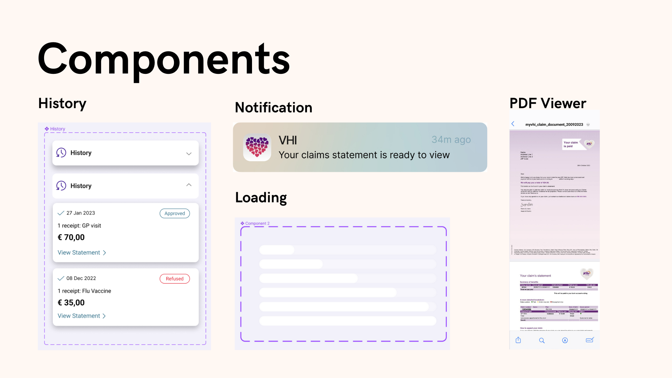Select the Approved status badge
Screen dimensions: 672x378
click(174, 213)
